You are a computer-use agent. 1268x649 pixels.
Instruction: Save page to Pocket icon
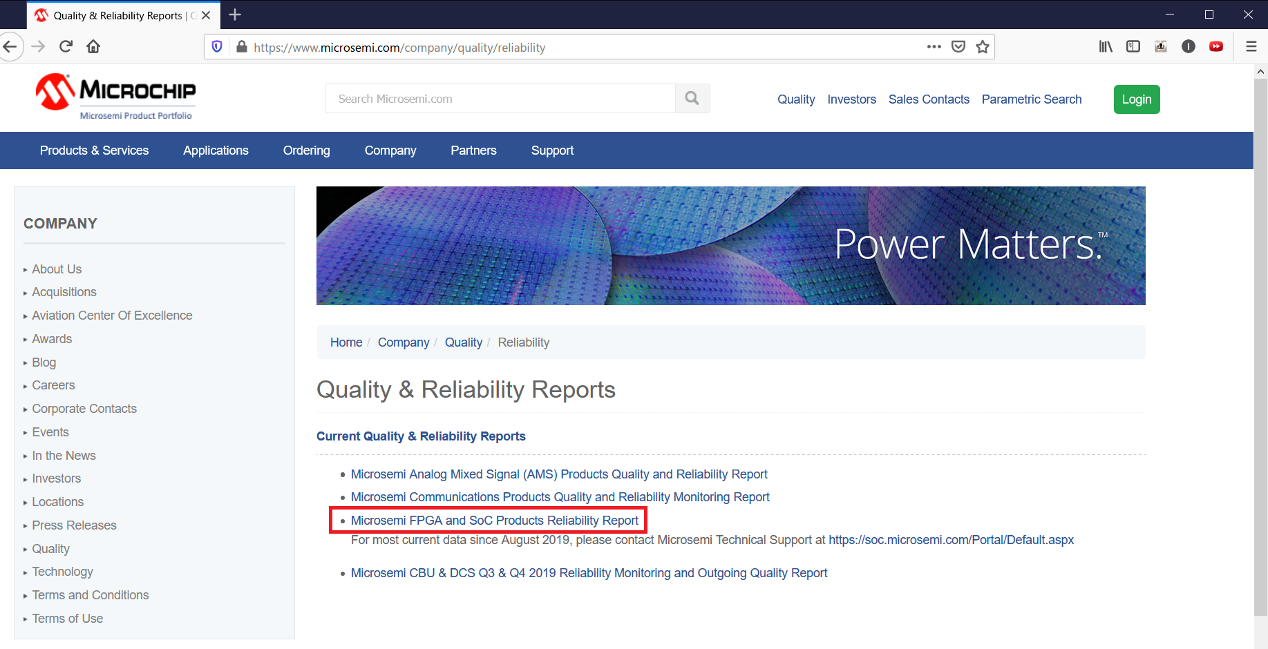point(958,47)
